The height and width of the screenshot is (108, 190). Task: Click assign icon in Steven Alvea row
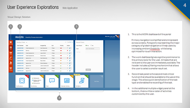tap(70, 56)
